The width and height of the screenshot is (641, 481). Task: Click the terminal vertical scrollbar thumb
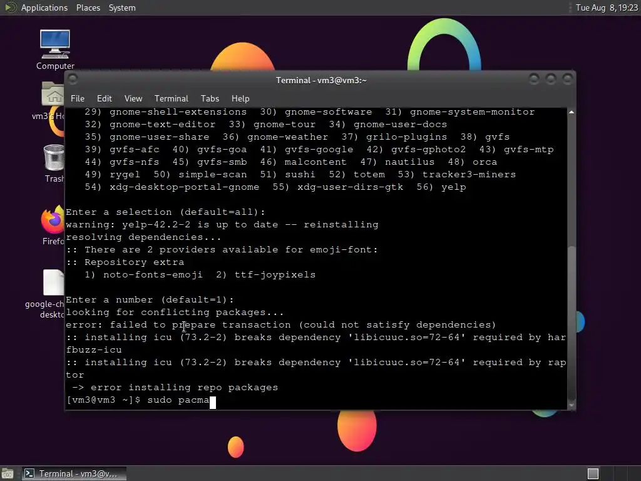[572, 323]
